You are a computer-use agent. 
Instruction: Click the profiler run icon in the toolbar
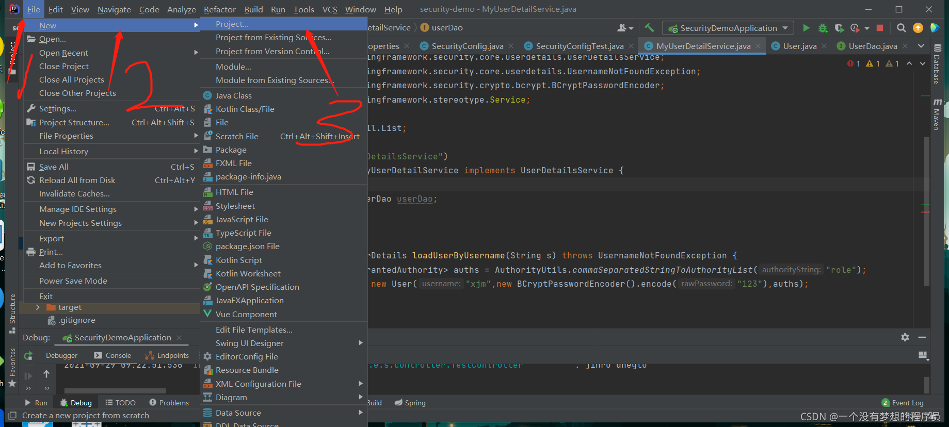pyautogui.click(x=855, y=28)
